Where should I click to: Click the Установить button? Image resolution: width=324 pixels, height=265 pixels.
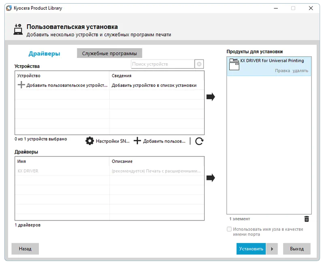[251, 249]
